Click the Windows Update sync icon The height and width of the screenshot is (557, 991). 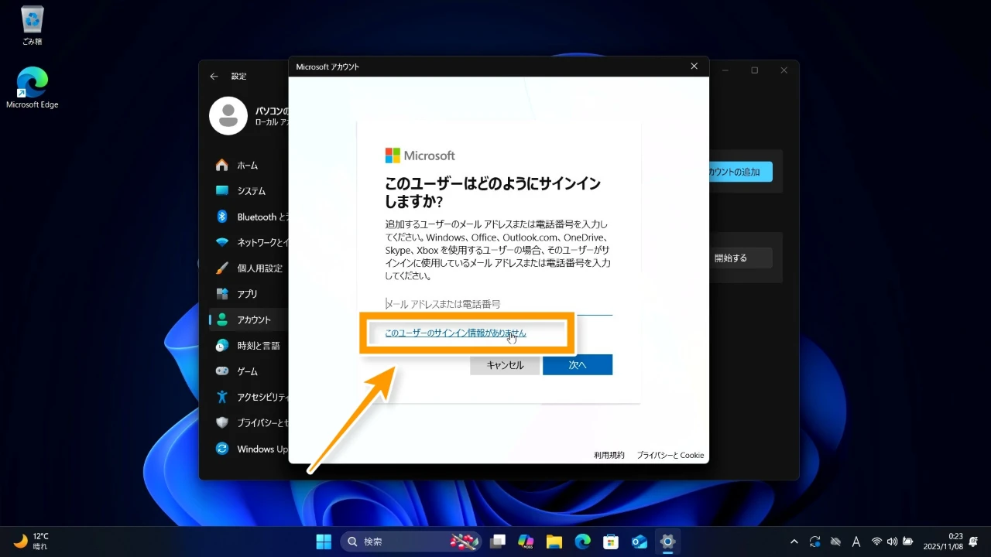222,449
